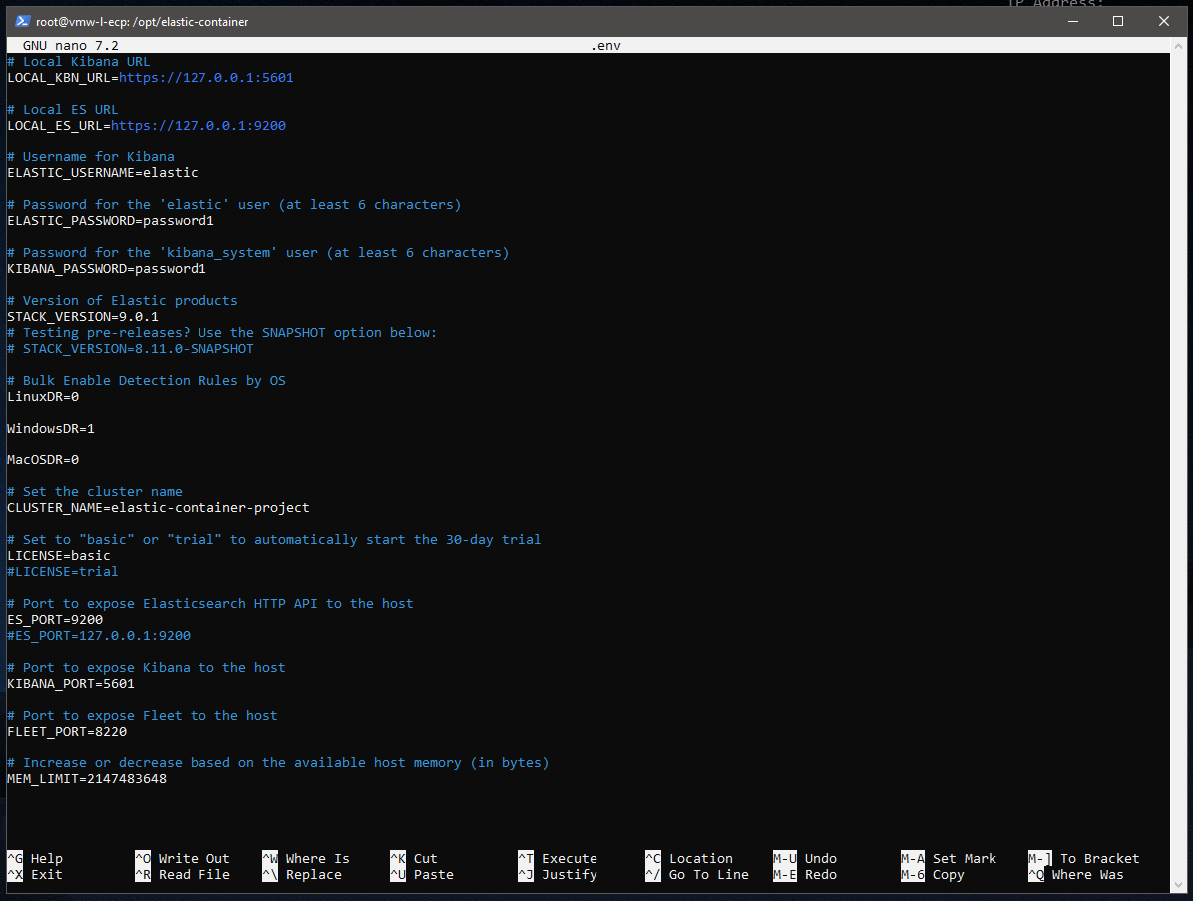Viewport: 1193px width, 901px height.
Task: Place cursor on WindowsDR=1 setting
Action: click(51, 428)
